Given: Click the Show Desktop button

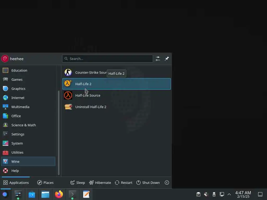Looking at the screenshot, I should tap(260, 194).
